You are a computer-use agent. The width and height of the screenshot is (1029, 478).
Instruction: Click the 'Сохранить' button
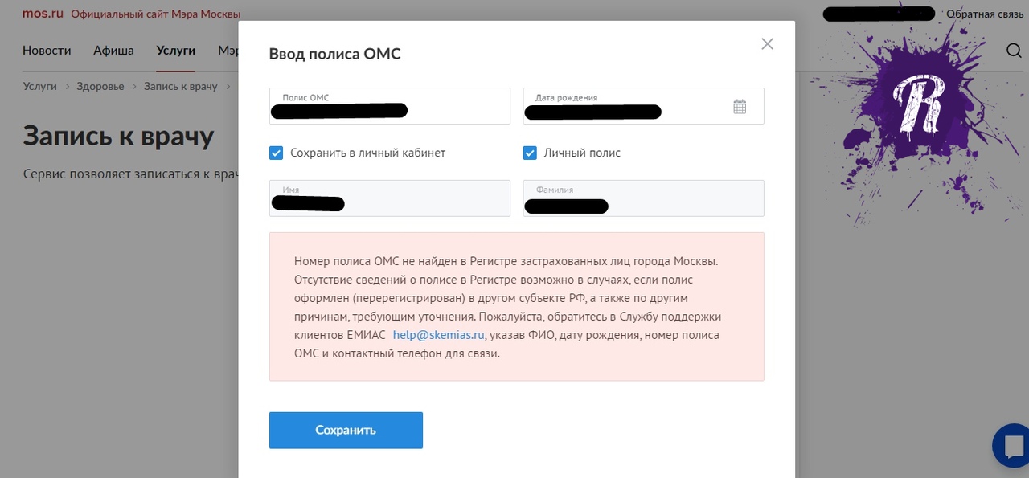coord(346,430)
